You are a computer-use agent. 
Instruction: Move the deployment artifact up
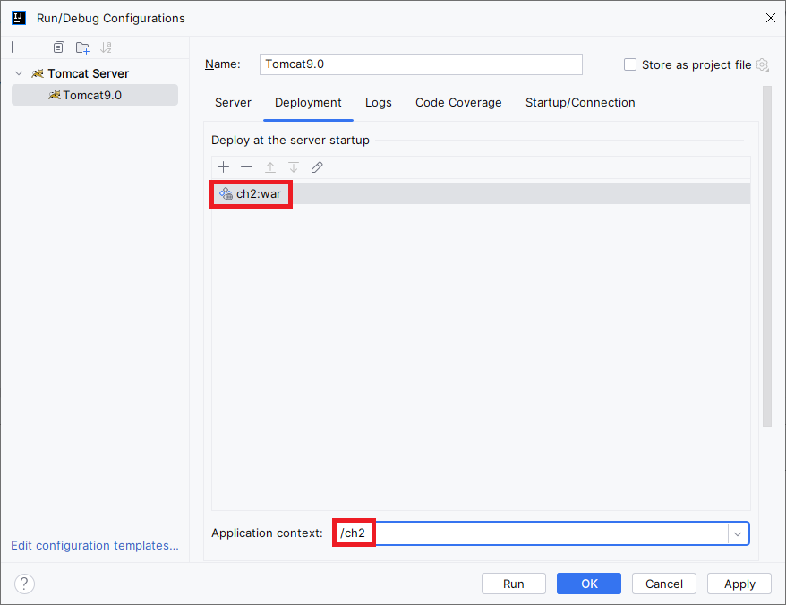point(270,167)
